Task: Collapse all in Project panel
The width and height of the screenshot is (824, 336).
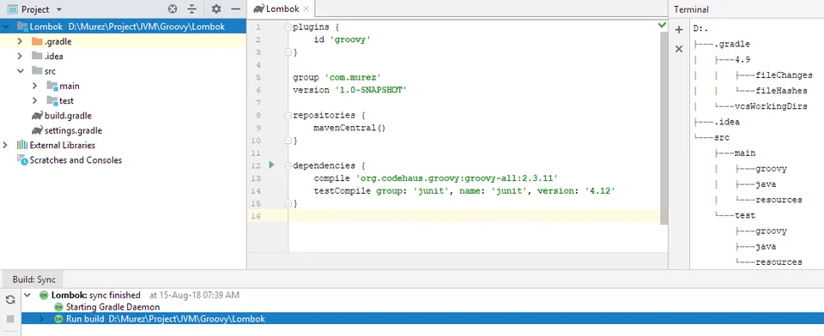Action: point(191,9)
